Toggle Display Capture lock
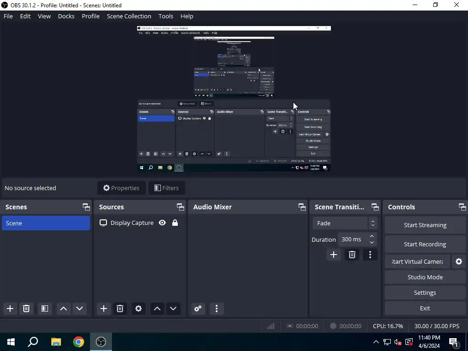 point(175,223)
